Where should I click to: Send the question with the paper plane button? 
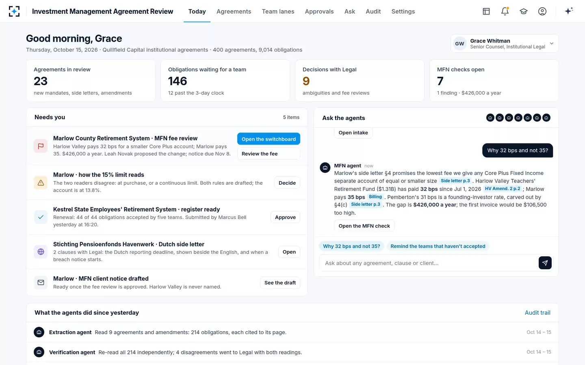tap(545, 263)
